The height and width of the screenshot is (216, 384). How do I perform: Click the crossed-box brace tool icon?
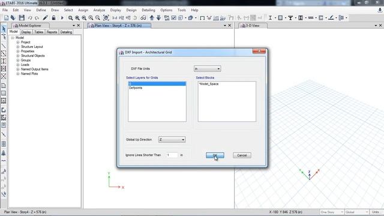pos(4,76)
